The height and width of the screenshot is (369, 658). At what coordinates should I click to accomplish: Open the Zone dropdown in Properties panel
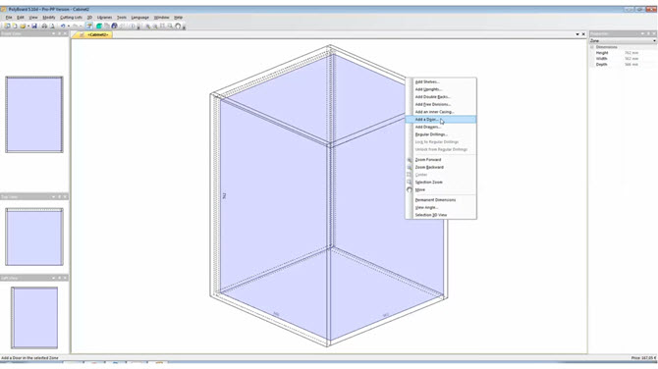pyautogui.click(x=623, y=40)
